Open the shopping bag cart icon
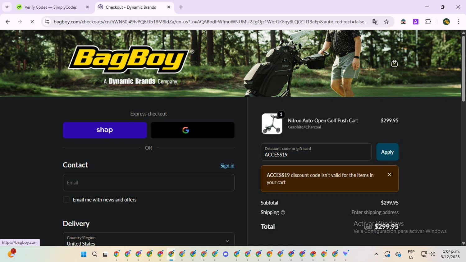 click(x=394, y=63)
